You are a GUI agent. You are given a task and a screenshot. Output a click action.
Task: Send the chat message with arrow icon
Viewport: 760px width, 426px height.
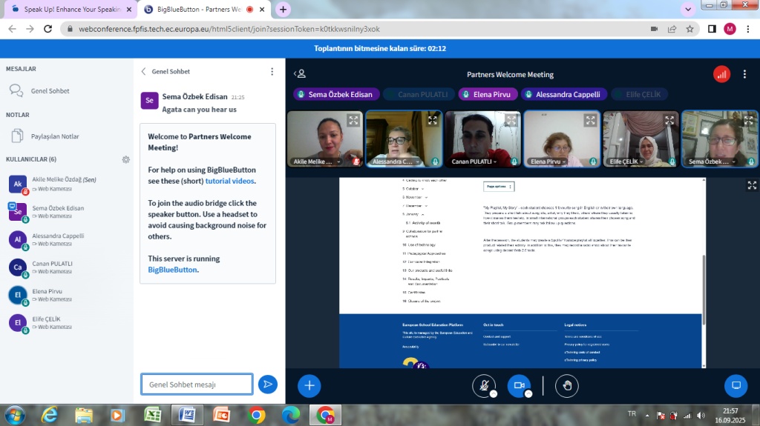pos(267,384)
